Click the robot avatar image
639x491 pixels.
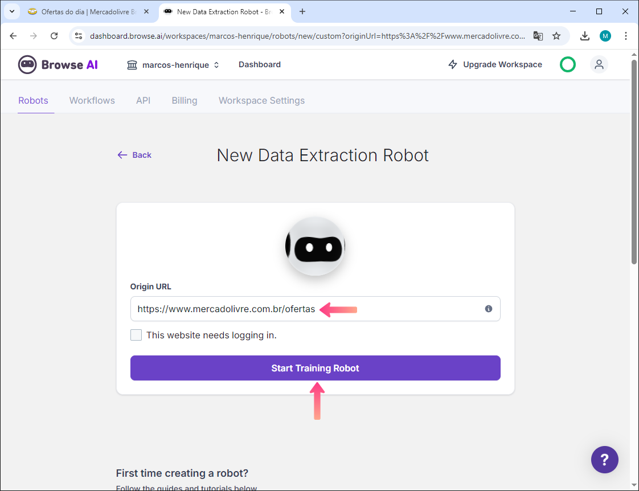click(315, 247)
